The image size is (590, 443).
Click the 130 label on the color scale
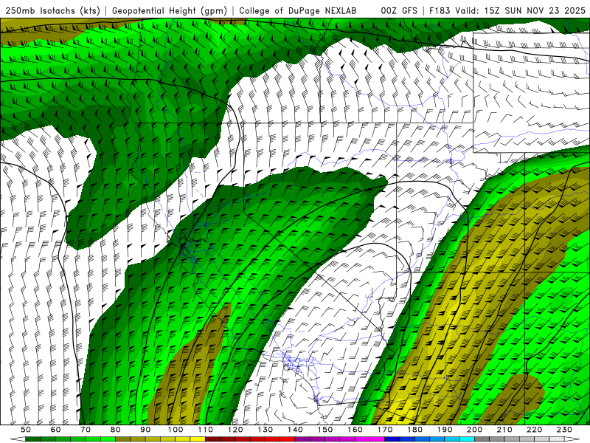click(265, 430)
